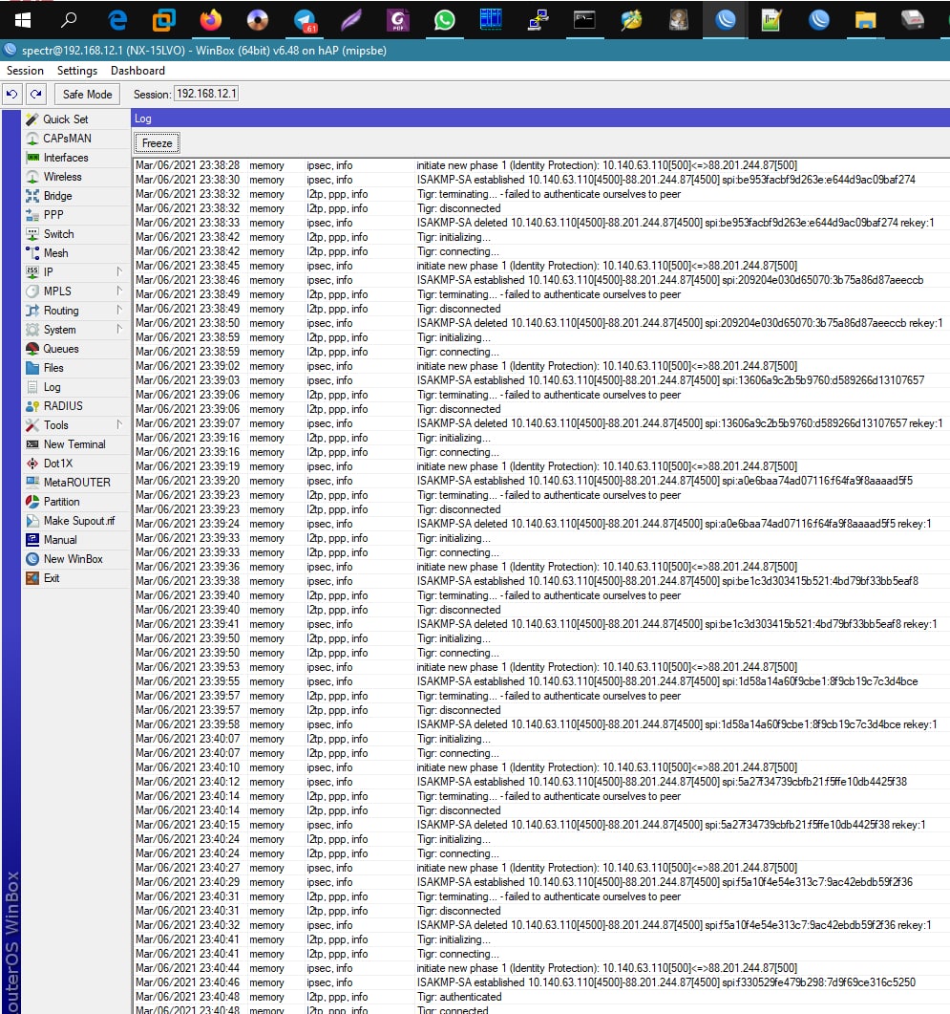This screenshot has width=950, height=1014.
Task: Open the Interfaces menu item
Action: [75, 158]
